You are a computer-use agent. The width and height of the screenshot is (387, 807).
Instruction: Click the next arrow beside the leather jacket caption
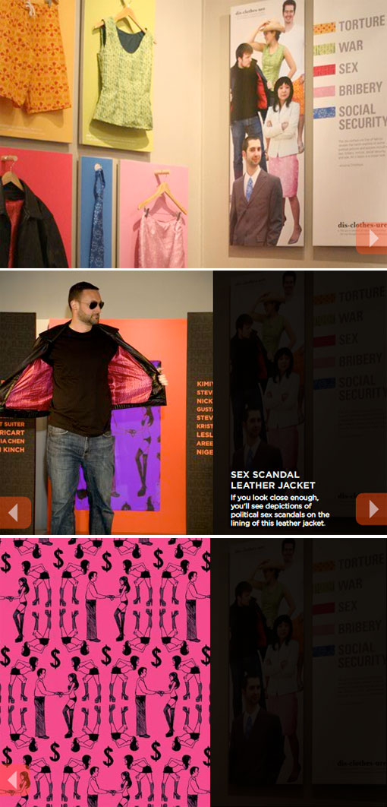coord(371,509)
